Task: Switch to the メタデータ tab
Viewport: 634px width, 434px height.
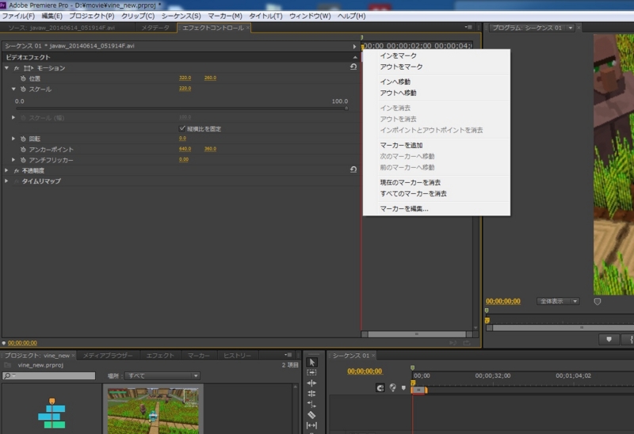Action: click(x=155, y=28)
